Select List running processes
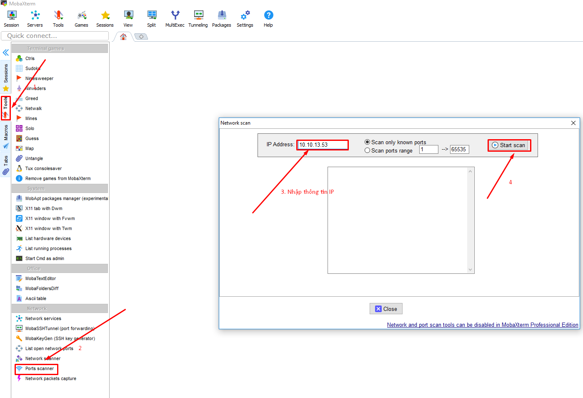Image resolution: width=583 pixels, height=398 pixels. 48,248
